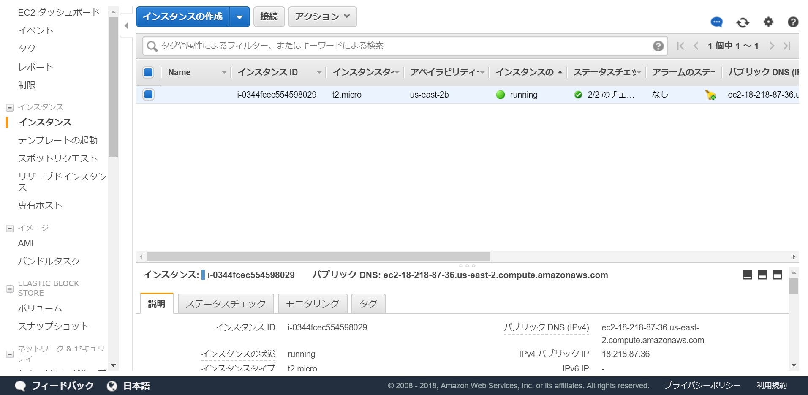Minimize the details pane to smallest size
The width and height of the screenshot is (808, 395).
coord(747,275)
